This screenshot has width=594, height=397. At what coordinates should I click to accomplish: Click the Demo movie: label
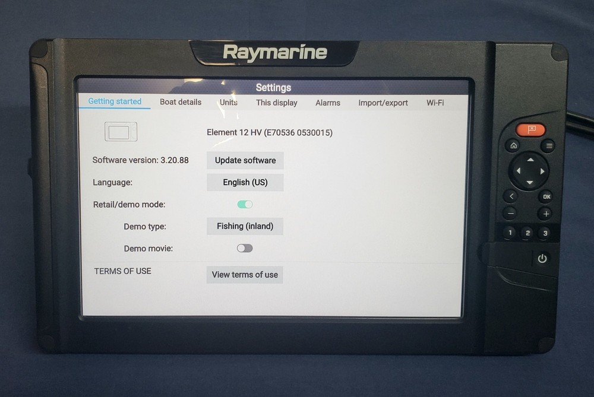[148, 248]
